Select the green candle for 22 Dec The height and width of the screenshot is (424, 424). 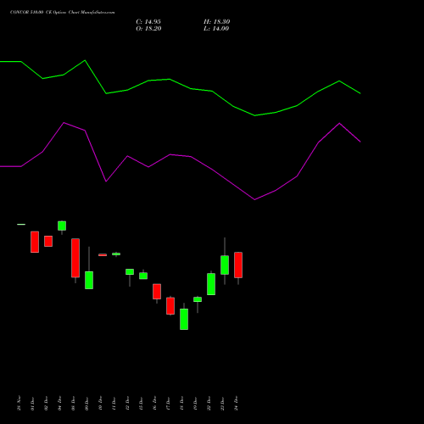211,284
